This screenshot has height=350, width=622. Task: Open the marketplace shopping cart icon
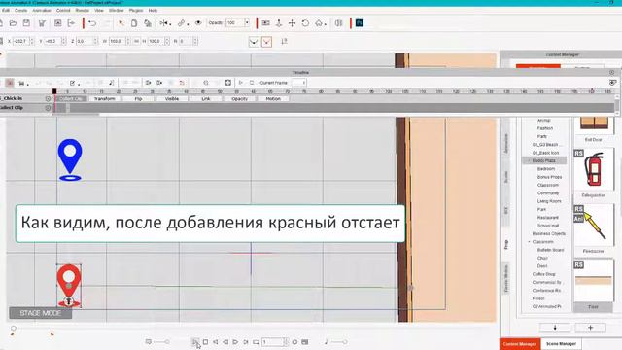click(42, 23)
